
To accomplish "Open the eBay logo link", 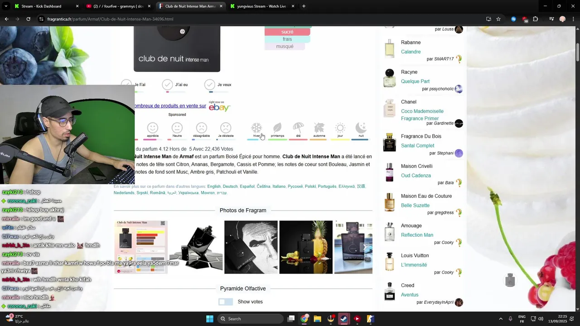I will (x=219, y=106).
